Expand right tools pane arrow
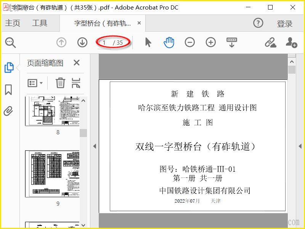Screen dimensions: 305x229 [x=300, y=146]
